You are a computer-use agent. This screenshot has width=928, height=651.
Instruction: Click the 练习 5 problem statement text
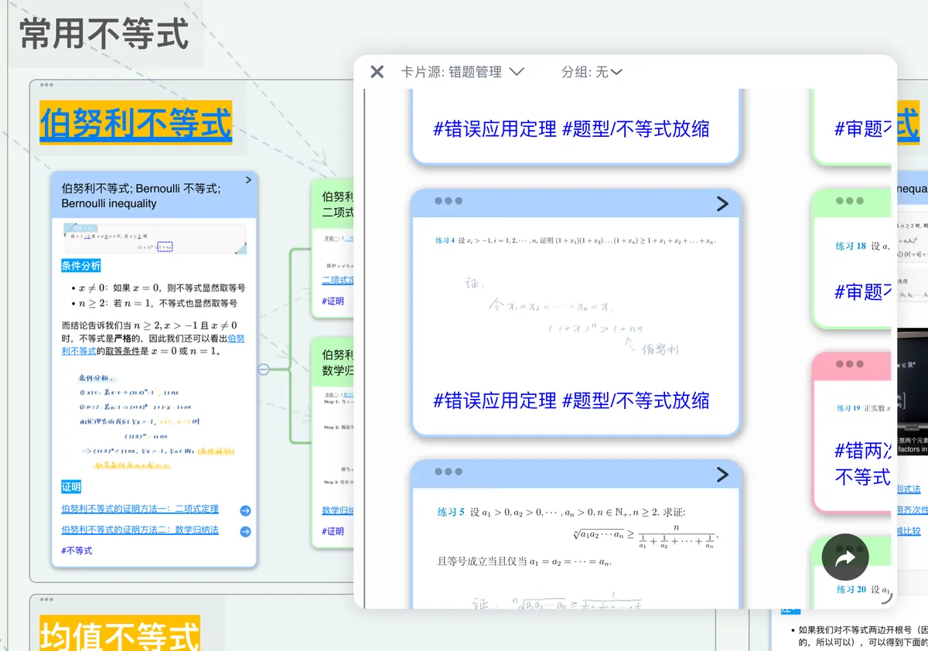click(x=577, y=536)
